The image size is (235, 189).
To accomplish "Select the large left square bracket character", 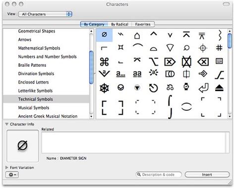I will 104,108.
